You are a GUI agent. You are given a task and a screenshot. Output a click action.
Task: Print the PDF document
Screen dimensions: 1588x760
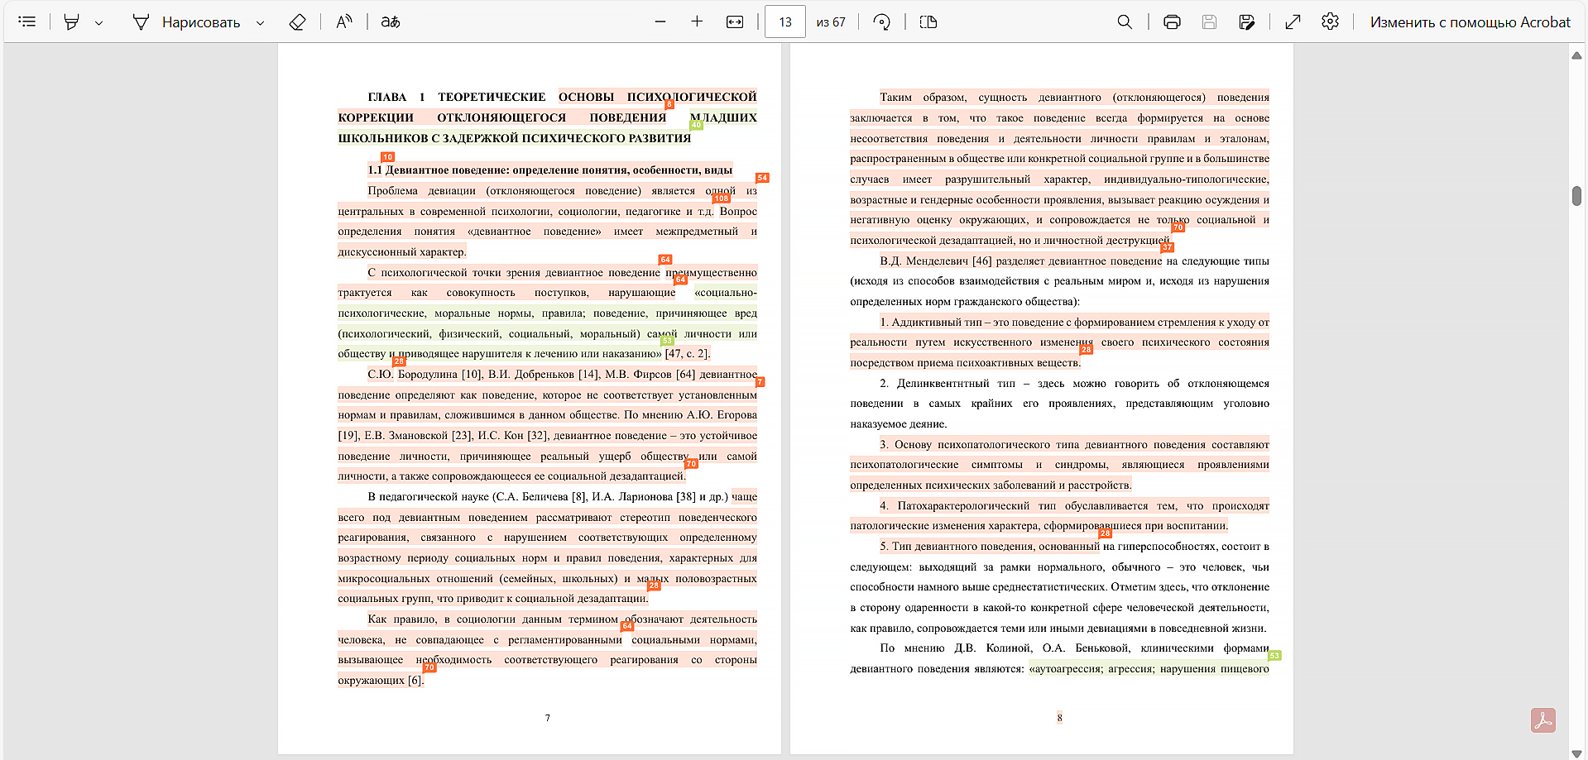click(x=1172, y=22)
